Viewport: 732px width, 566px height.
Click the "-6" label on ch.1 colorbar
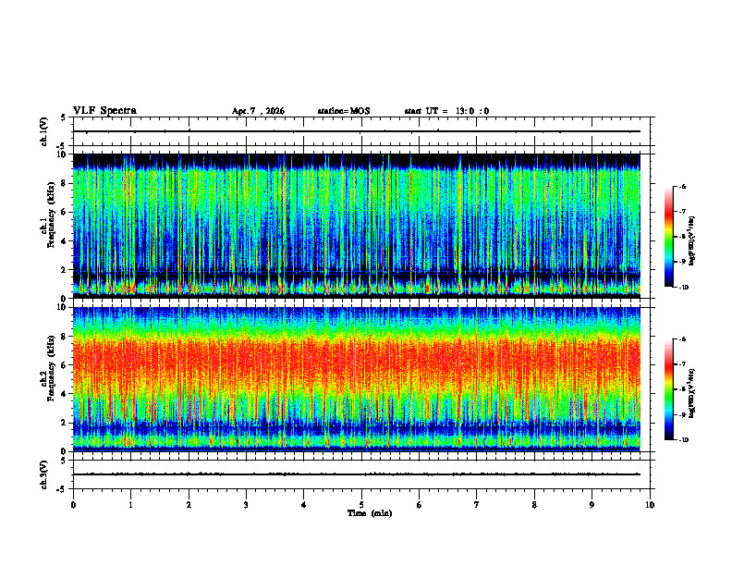(682, 187)
